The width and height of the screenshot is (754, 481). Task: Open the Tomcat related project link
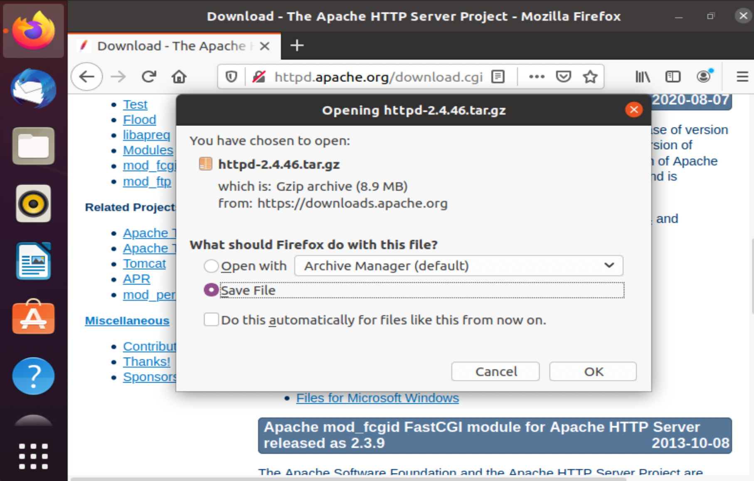(x=144, y=264)
